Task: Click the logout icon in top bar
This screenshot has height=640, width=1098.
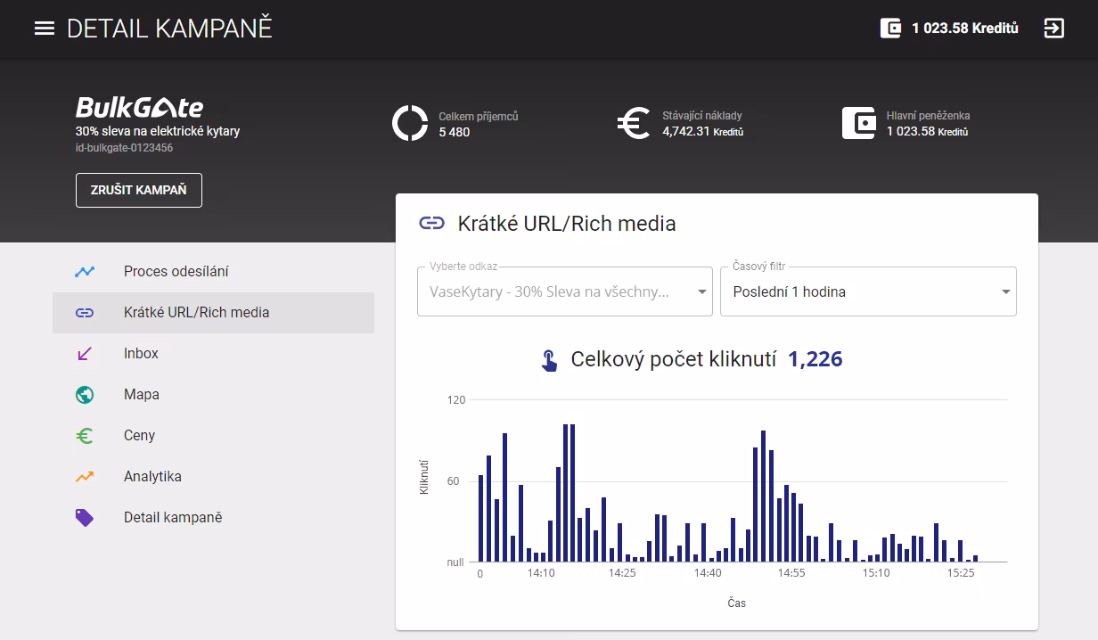Action: pos(1053,29)
